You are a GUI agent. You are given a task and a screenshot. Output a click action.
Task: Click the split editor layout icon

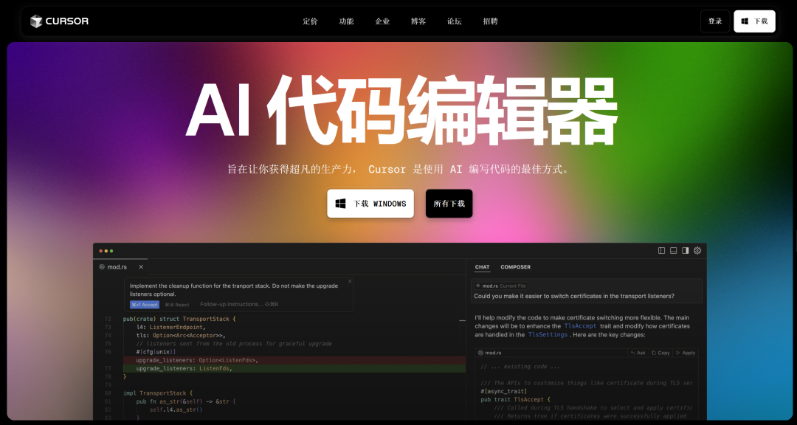[661, 251]
